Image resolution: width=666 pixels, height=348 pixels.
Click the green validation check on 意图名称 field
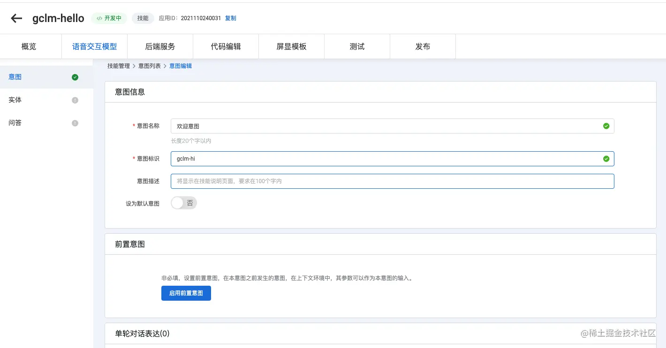[606, 126]
